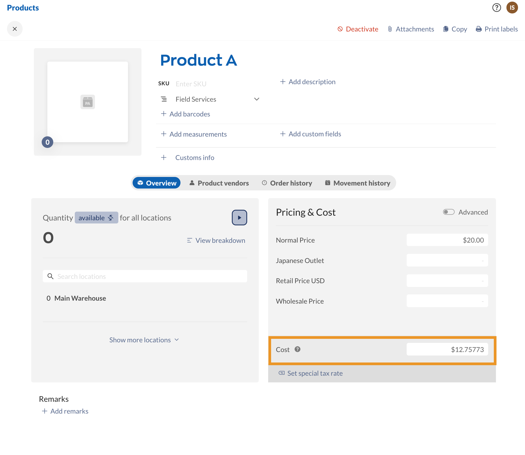Viewport: 525px width, 455px height.
Task: Close the product detail view
Action: click(x=15, y=29)
